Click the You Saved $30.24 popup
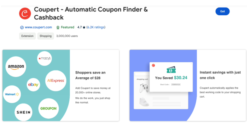Screen dimensions: 247x124 [171, 77]
